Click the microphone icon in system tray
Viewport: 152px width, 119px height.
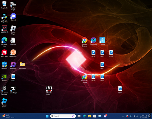click(131, 116)
